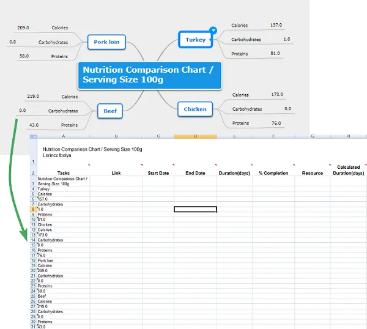This screenshot has width=367, height=329.
Task: Select column H header in spreadsheet
Action: [349, 136]
